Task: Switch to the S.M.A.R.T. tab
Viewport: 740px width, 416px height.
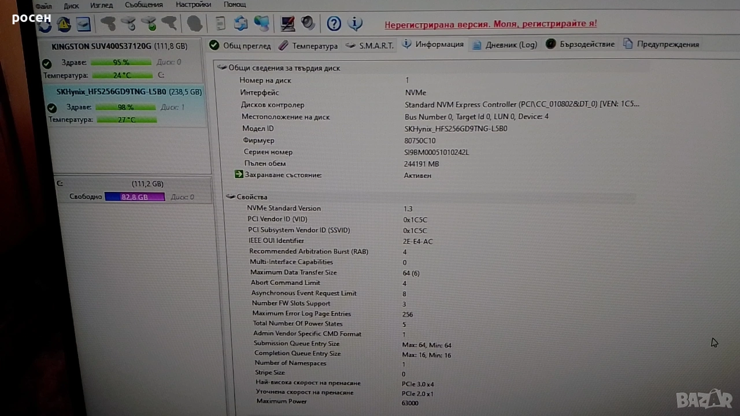Action: pyautogui.click(x=369, y=45)
